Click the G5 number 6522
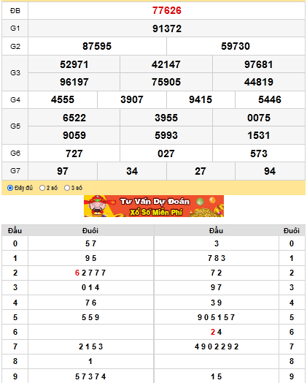Image resolution: width=307 pixels, height=383 pixels. pos(74,118)
